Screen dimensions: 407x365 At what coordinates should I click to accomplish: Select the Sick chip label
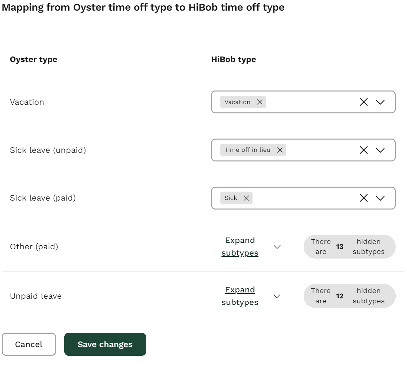pos(231,198)
